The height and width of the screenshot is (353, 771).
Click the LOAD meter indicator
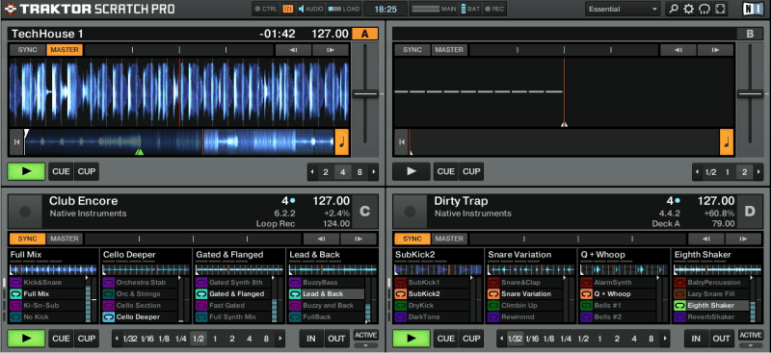pos(344,9)
